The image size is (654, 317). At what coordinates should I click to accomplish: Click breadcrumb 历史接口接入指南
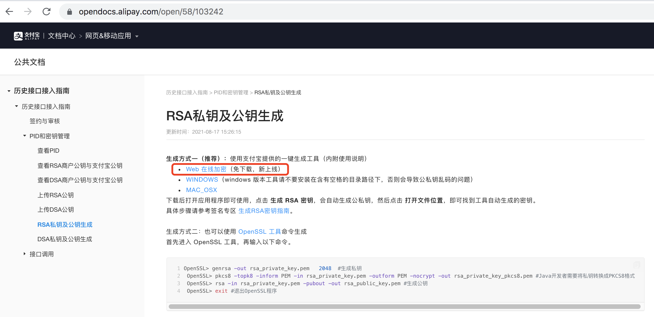pos(187,93)
